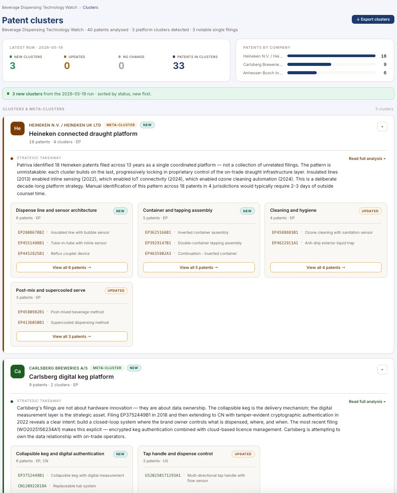397x493 pixels.
Task: Open patent EP4551498B1
Action: click(x=31, y=243)
